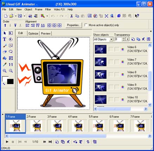Toggle lock box for Video 10
This screenshot has height=151, width=154.
pyautogui.click(x=117, y=100)
